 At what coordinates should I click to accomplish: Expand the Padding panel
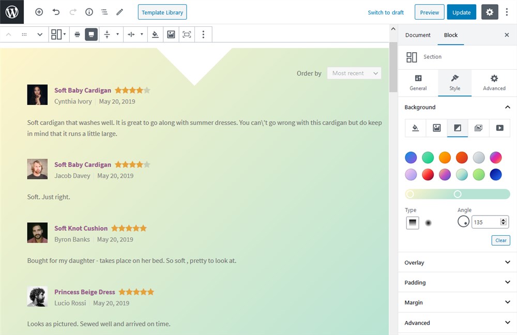pos(458,283)
